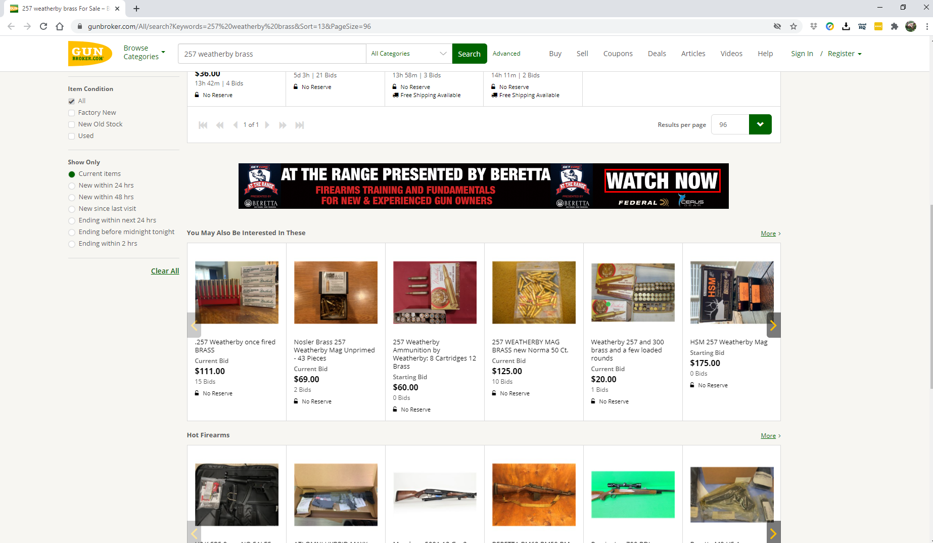933x543 pixels.
Task: Click the green Search button
Action: pos(469,54)
